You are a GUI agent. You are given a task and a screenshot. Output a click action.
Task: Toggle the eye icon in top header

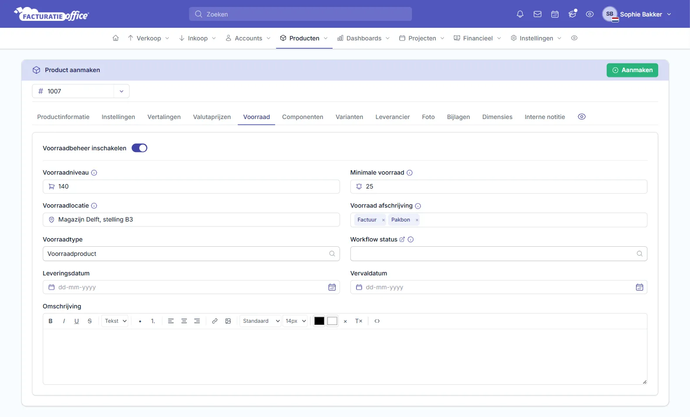coord(590,14)
